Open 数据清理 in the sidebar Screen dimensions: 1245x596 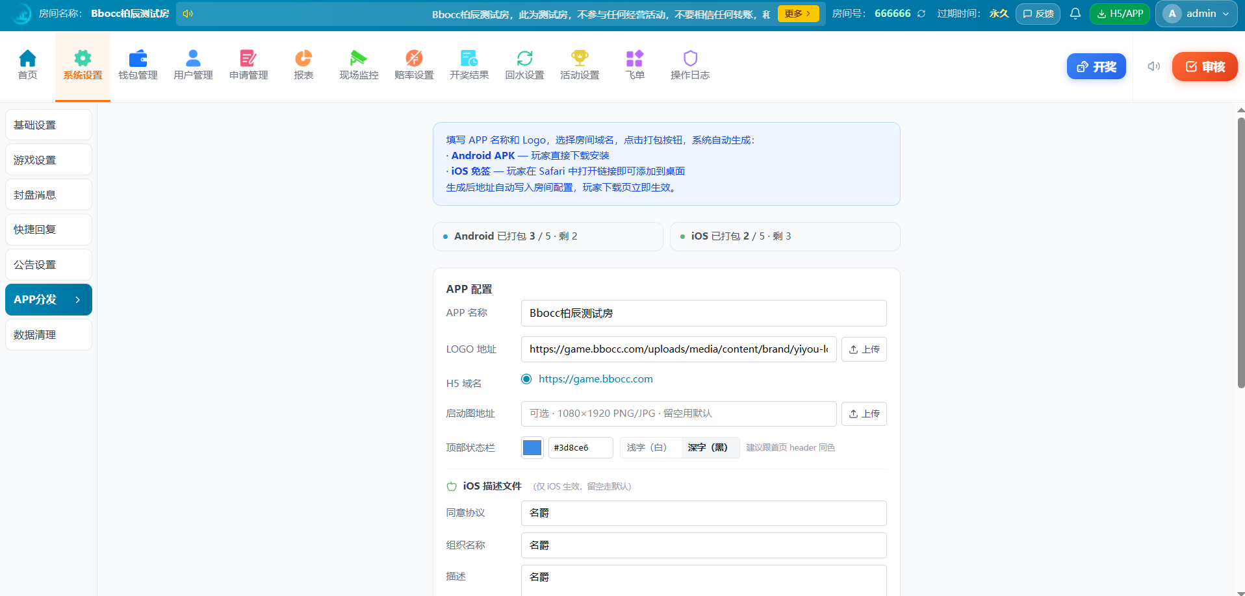point(49,335)
